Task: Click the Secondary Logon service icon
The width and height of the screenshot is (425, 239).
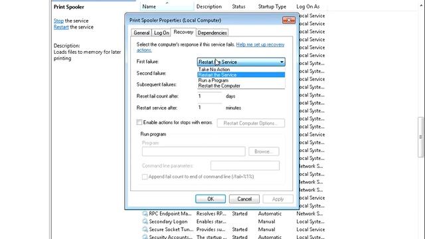Action: (145, 221)
